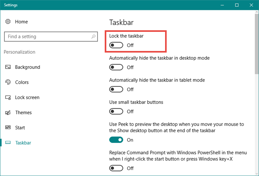The width and height of the screenshot is (259, 176).
Task: Click the Start tiles icon
Action: click(x=8, y=127)
